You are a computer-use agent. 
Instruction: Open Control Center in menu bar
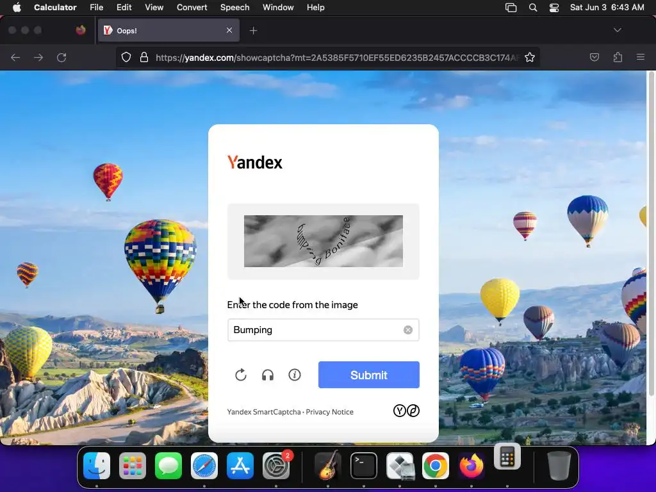click(x=554, y=8)
